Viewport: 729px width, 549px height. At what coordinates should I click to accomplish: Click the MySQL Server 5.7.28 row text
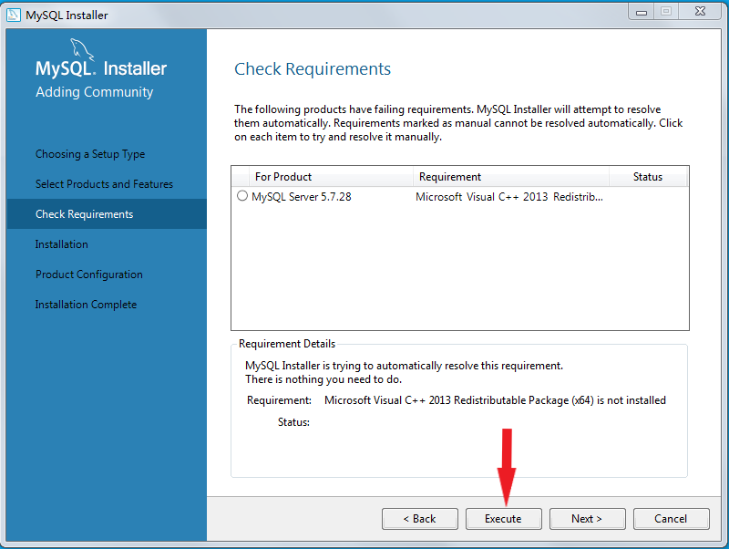tap(302, 197)
